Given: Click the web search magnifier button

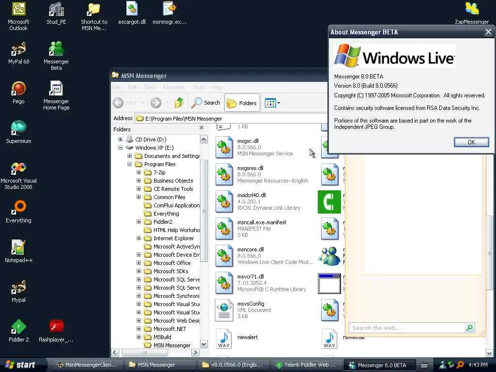Looking at the screenshot, I should point(469,328).
